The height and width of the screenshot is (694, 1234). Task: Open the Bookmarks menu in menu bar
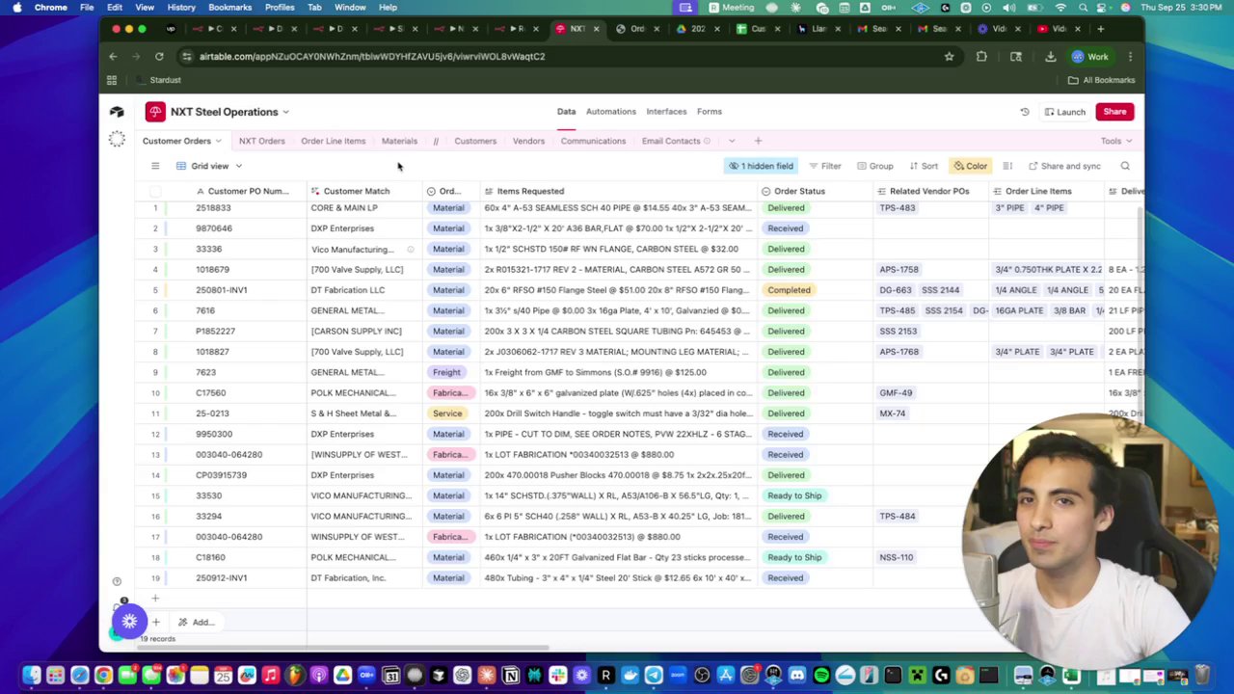coord(230,8)
